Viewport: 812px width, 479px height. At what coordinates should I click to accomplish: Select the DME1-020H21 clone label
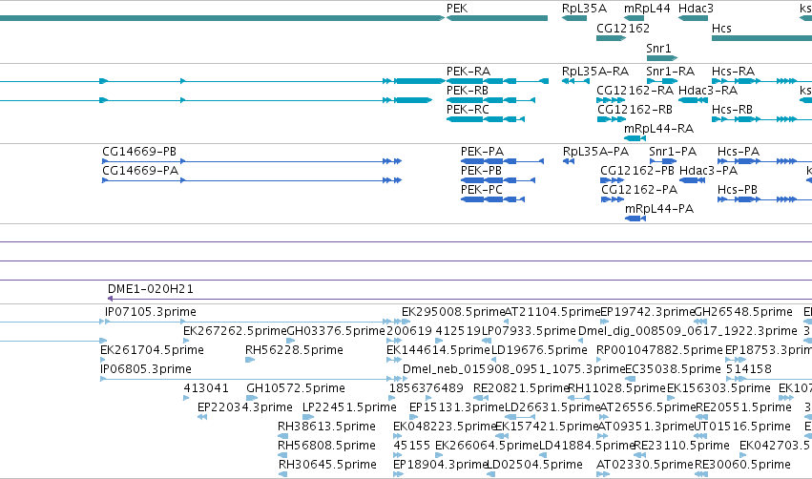pos(150,288)
